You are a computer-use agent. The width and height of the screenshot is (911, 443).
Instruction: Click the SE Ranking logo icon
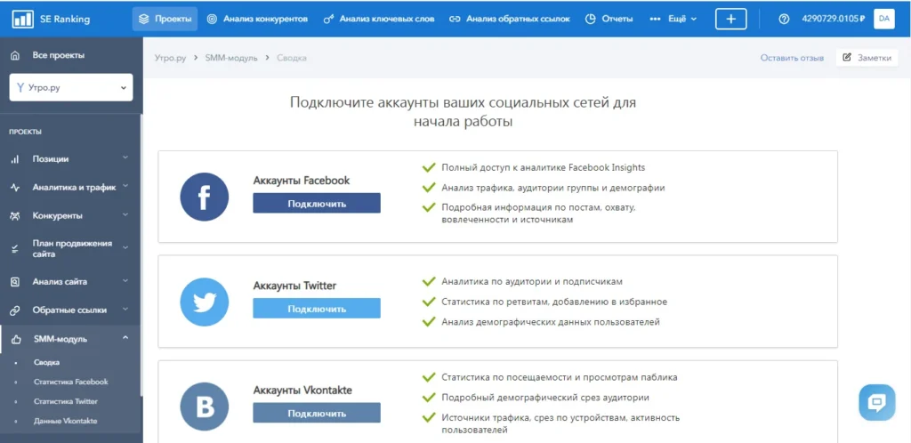[x=23, y=19]
